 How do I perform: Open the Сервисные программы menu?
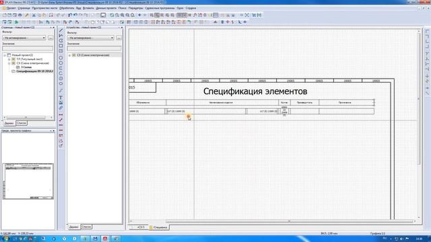pos(160,8)
